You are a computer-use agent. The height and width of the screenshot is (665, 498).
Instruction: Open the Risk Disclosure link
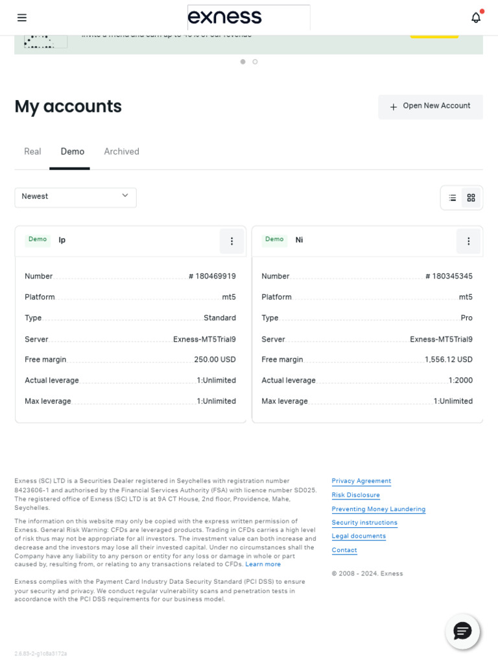pos(355,495)
